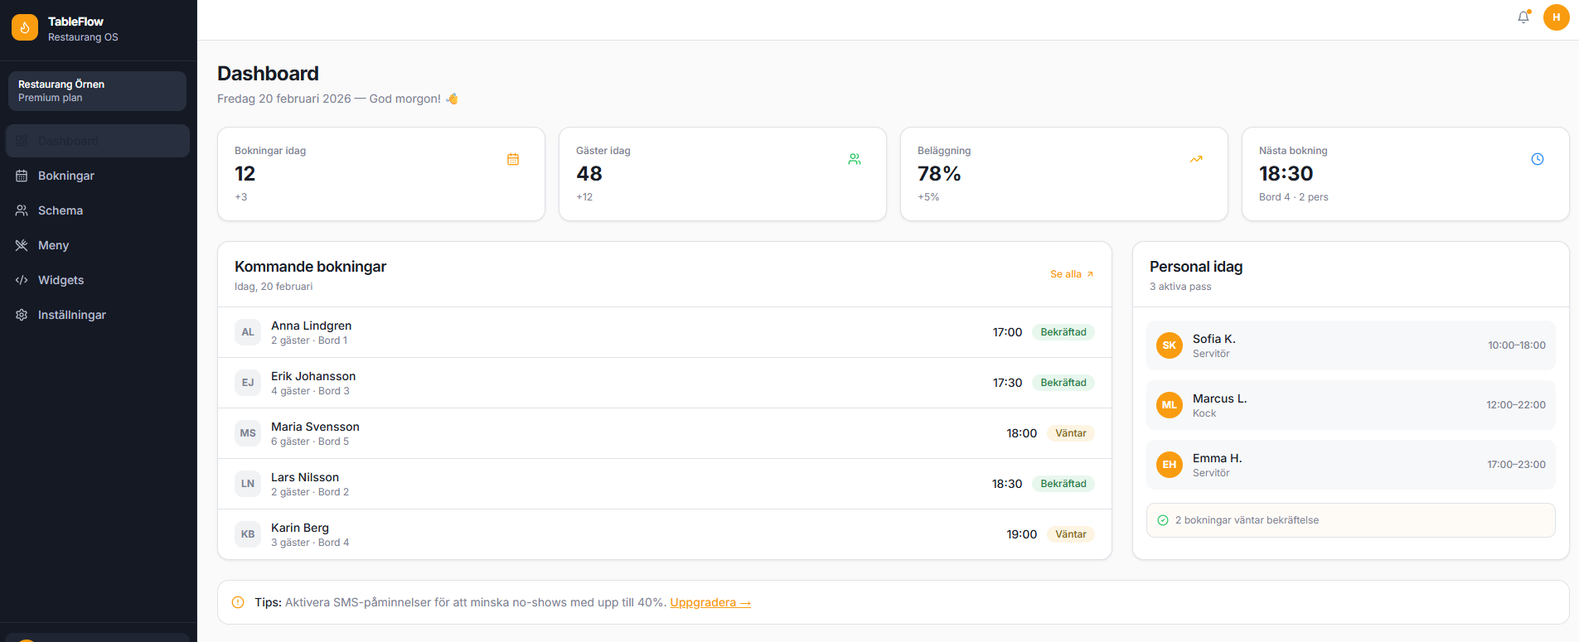Click the 17:30 booking time
1579x642 pixels.
[x=1007, y=383]
